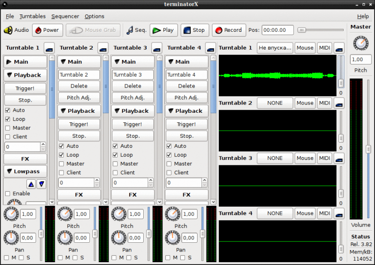
Task: Click MIDI button for Turntable 3 audio
Action: (325, 158)
